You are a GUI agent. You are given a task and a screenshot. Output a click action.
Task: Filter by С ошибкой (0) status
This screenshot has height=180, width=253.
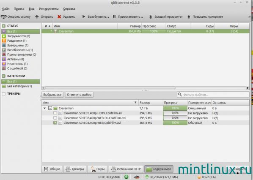point(20,68)
